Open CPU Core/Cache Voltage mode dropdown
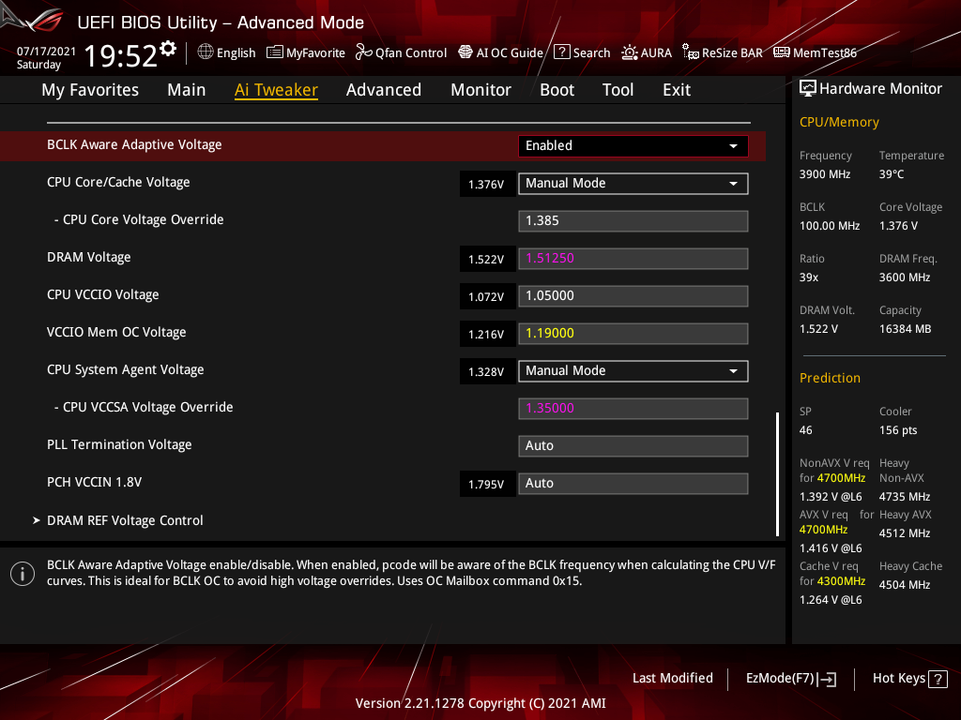This screenshot has height=720, width=961. (x=633, y=183)
